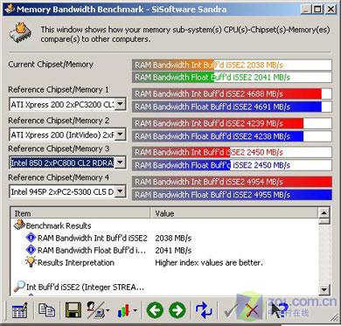
Task: Click the orange current Int bandwidth 2038 bar
Action: coord(232,65)
